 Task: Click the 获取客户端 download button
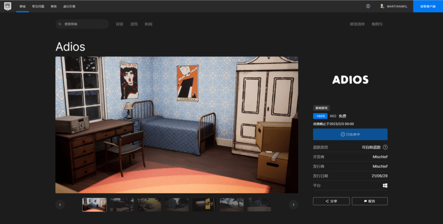pos(428,6)
